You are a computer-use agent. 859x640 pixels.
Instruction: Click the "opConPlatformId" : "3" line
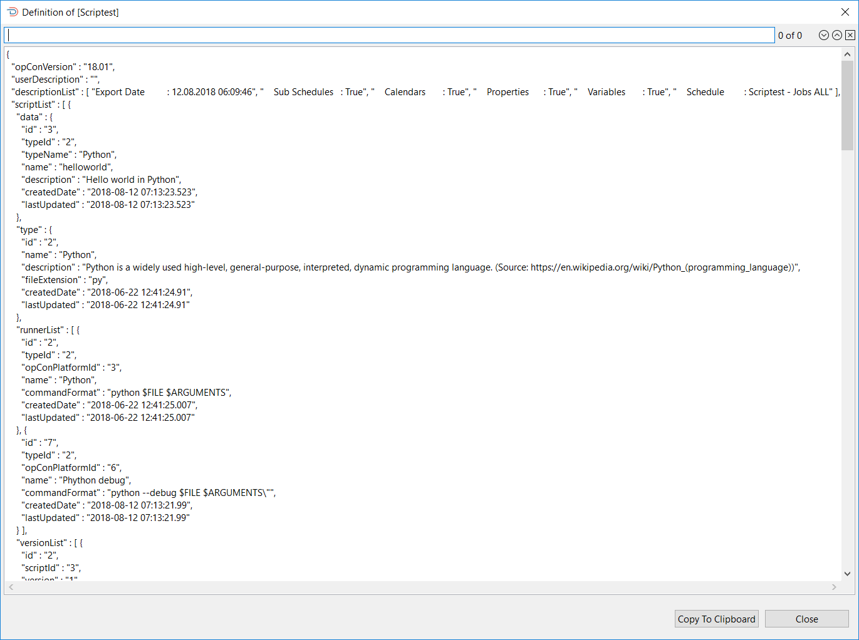tap(71, 368)
